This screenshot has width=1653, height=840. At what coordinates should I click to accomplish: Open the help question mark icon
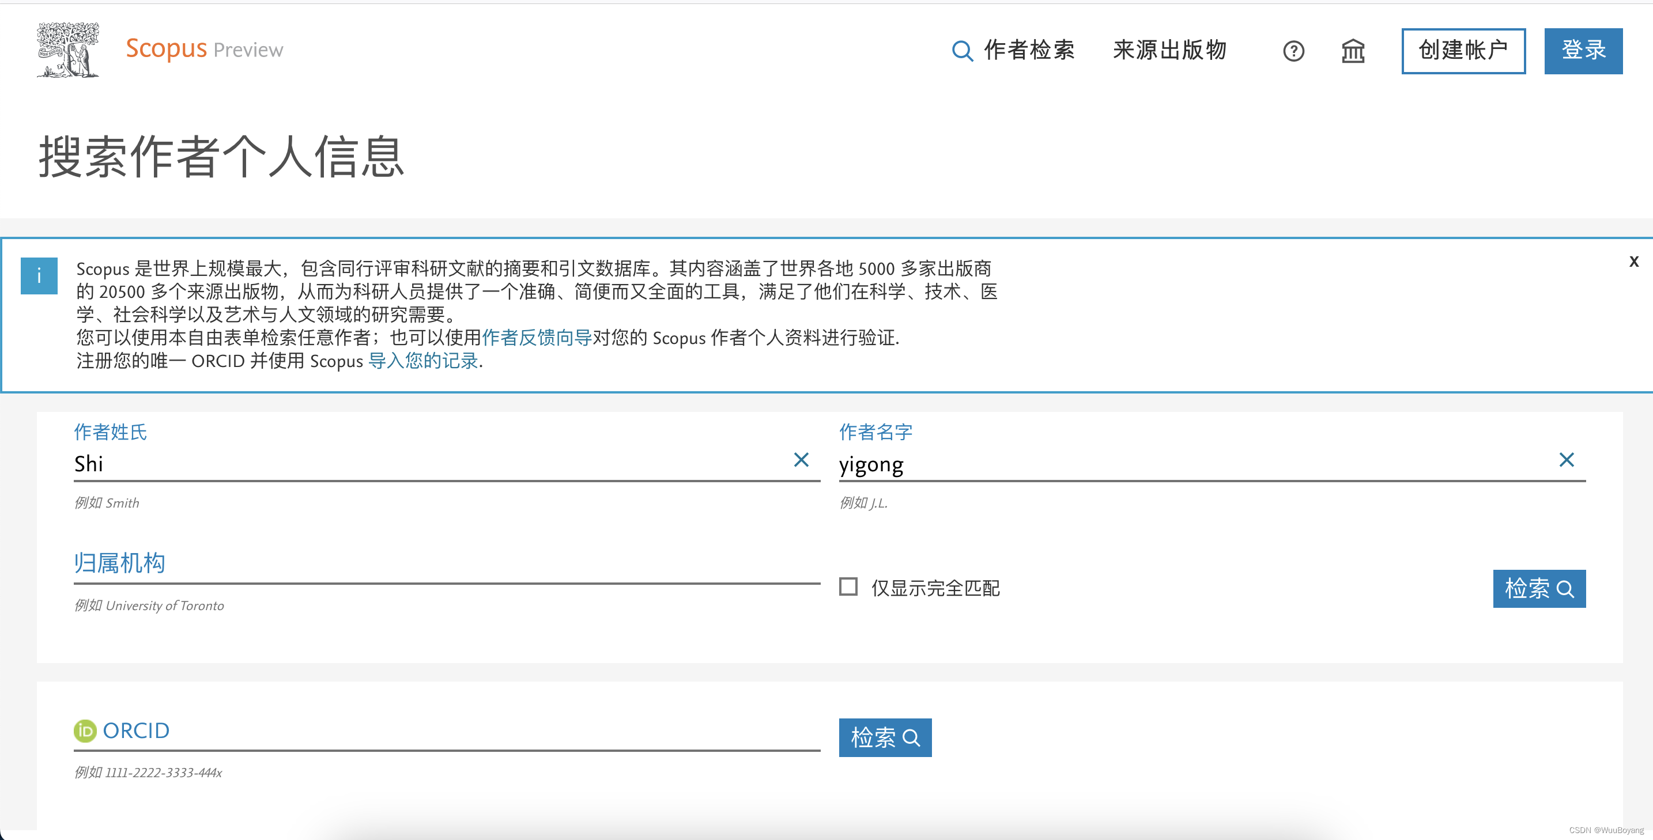coord(1293,51)
